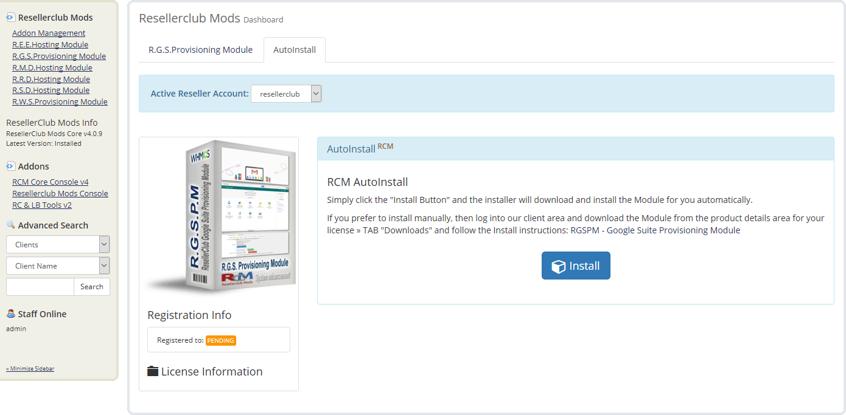This screenshot has height=415, width=846.
Task: Select the AutoInstall tab
Action: point(295,50)
